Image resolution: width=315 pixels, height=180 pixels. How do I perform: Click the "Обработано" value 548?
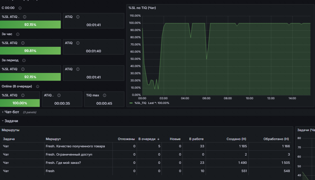(287, 171)
